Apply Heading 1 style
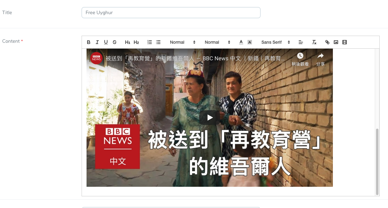This screenshot has width=388, height=208. pos(127,42)
